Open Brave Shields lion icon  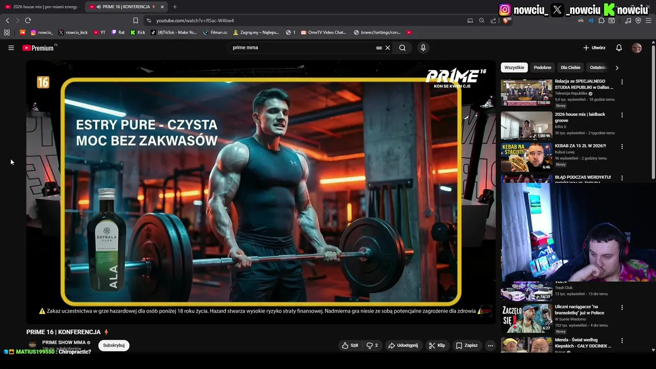point(506,20)
